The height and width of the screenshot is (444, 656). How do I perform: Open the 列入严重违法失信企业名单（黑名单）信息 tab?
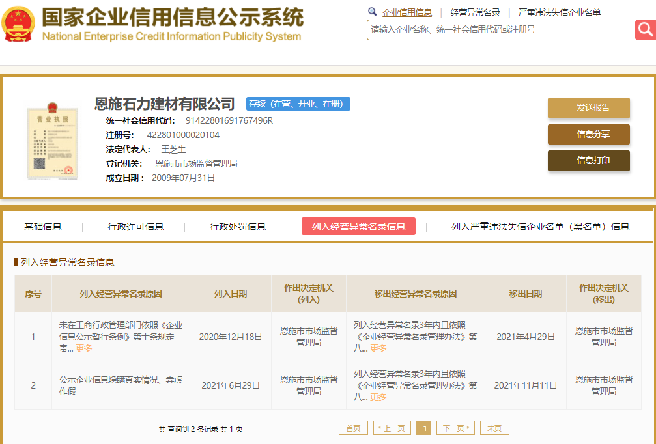point(540,227)
